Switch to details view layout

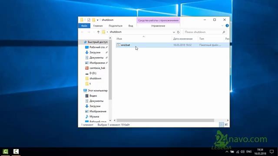[222, 125]
